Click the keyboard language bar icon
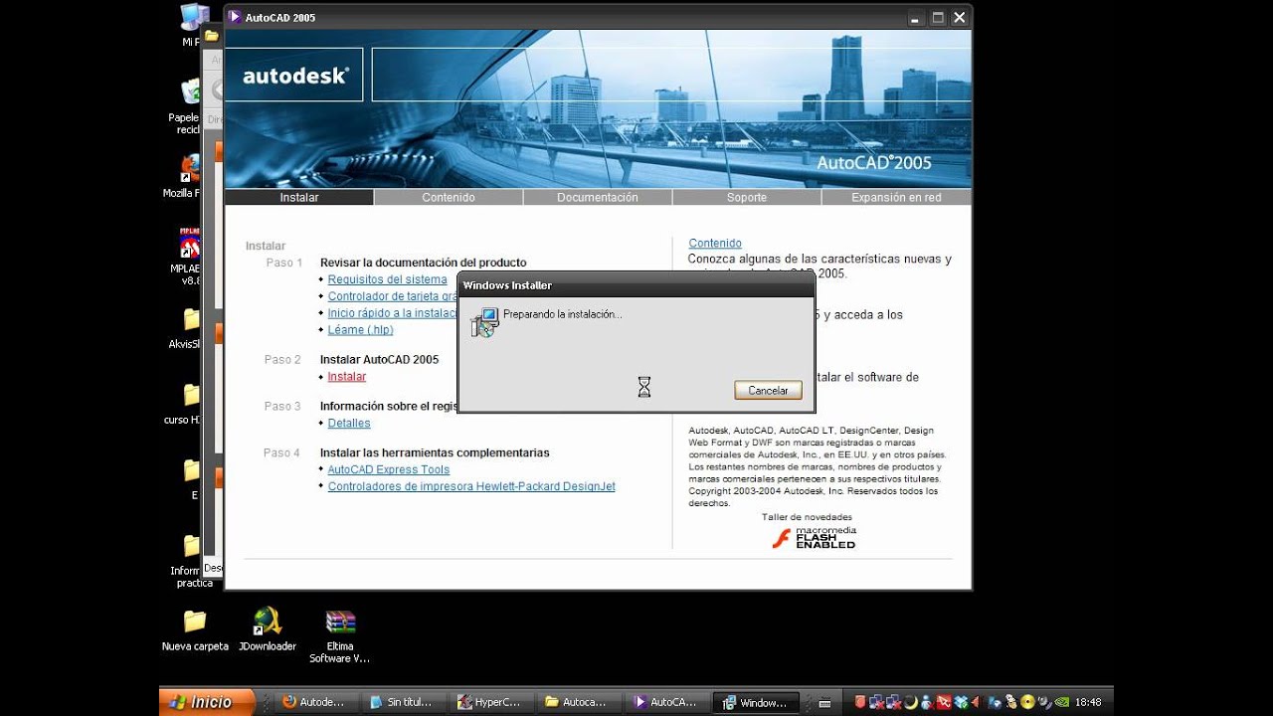The width and height of the screenshot is (1273, 716). click(824, 703)
